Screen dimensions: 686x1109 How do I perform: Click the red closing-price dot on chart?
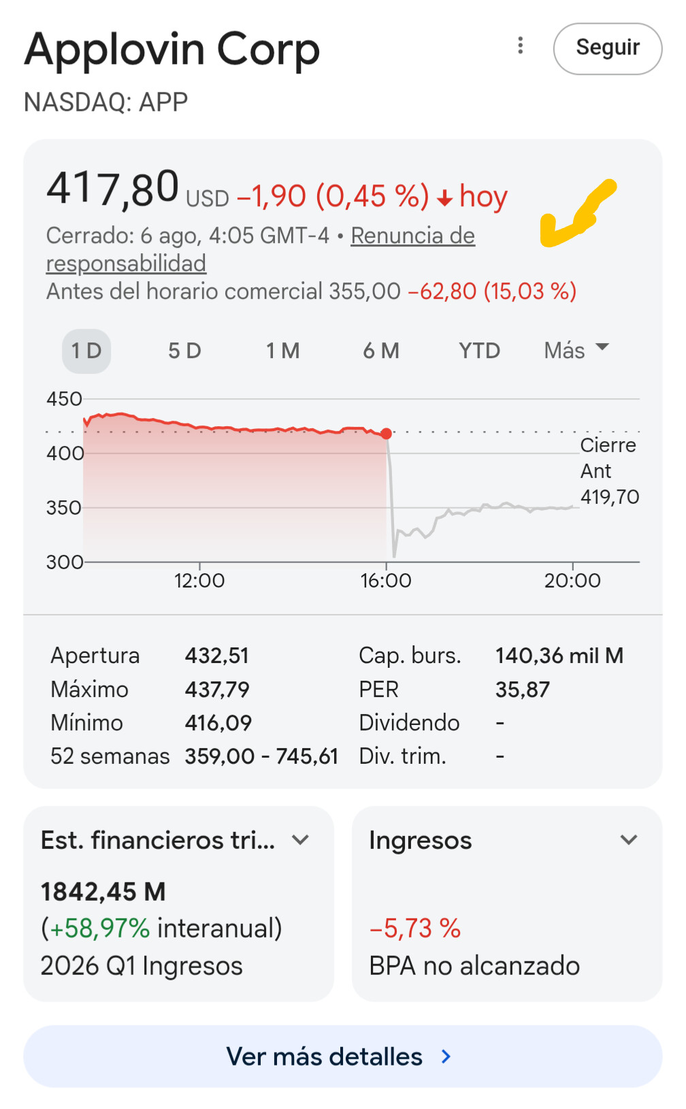(x=386, y=434)
